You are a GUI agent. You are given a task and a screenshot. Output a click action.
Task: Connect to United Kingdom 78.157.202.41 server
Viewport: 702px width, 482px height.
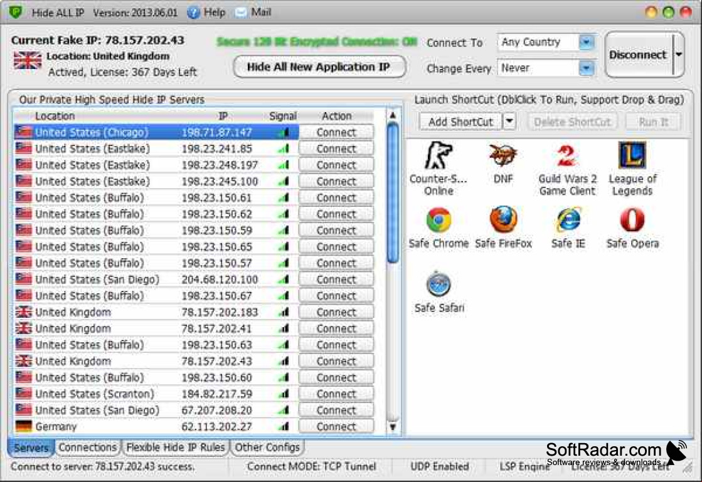(336, 328)
